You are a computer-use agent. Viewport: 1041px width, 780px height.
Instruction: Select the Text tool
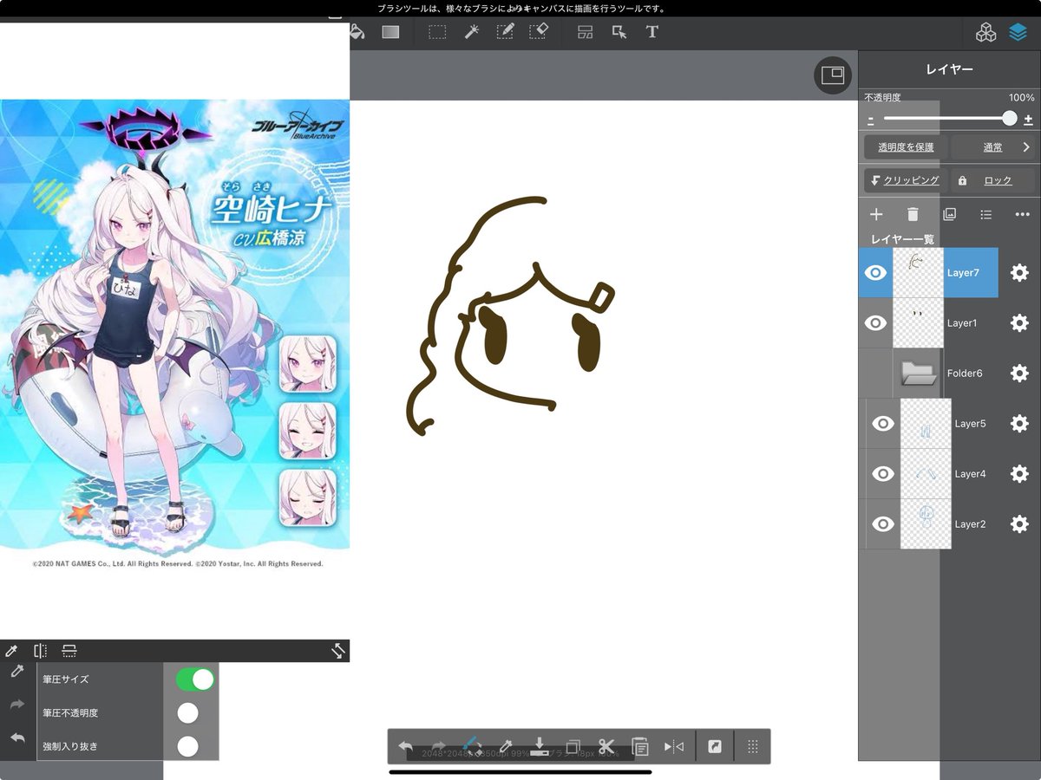[x=652, y=32]
